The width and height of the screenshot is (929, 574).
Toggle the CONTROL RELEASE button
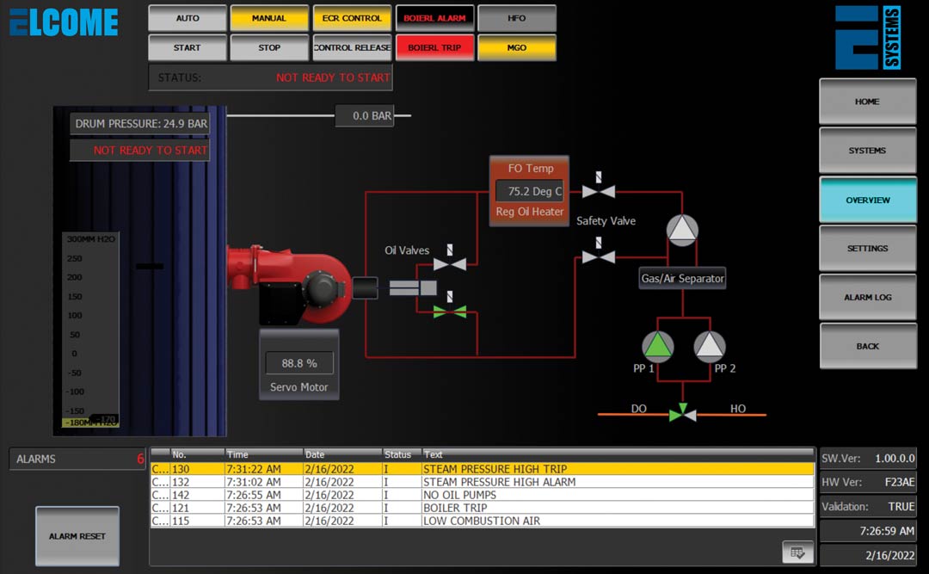[x=352, y=47]
